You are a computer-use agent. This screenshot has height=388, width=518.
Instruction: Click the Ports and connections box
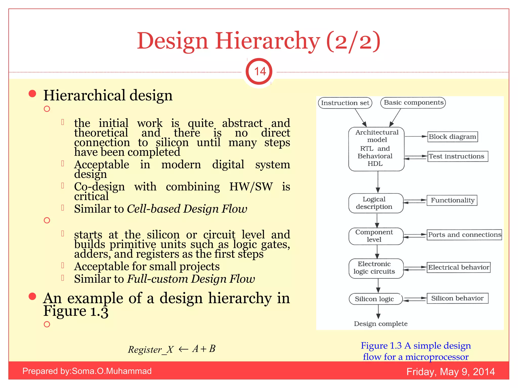[464, 235]
